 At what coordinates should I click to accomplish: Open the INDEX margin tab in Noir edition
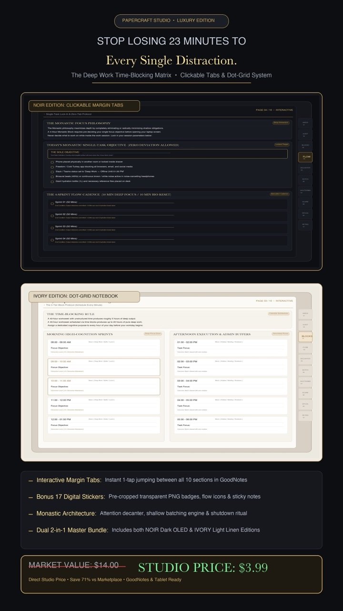pyautogui.click(x=305, y=123)
